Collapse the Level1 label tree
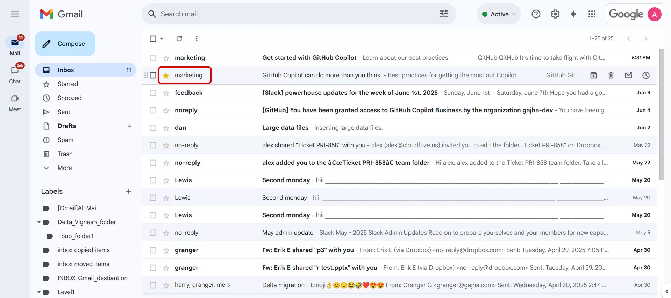The image size is (671, 298). 39,292
